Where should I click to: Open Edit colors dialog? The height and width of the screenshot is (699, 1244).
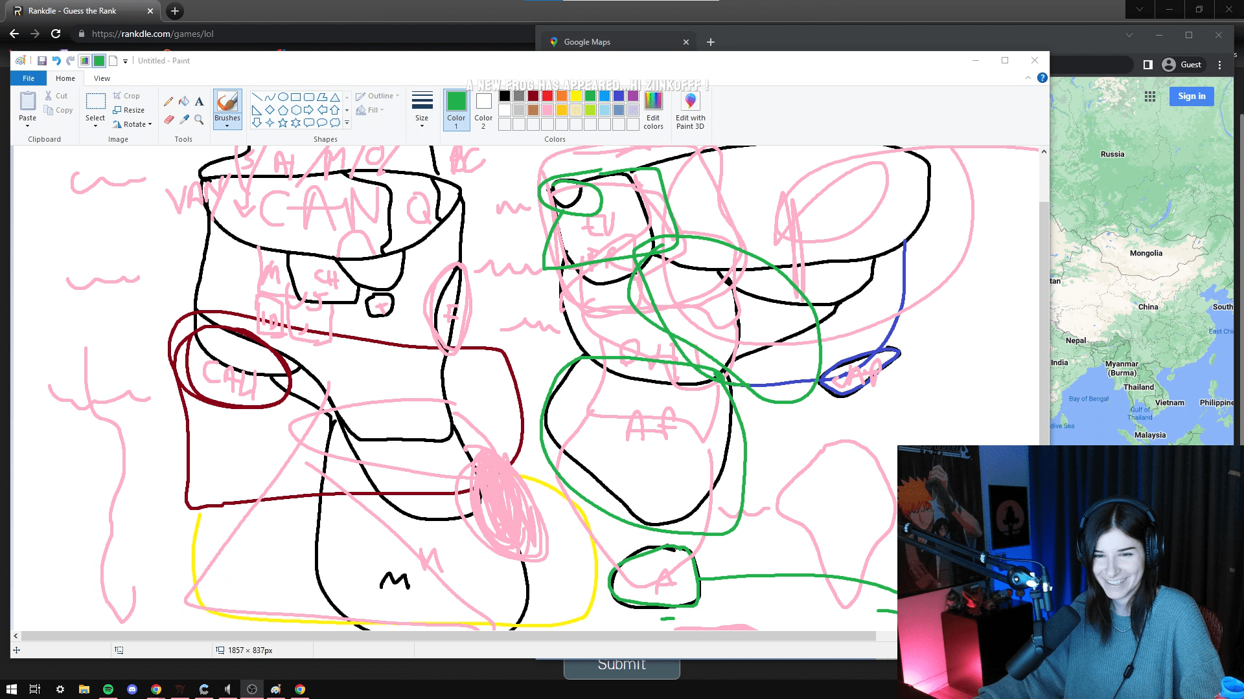point(653,109)
